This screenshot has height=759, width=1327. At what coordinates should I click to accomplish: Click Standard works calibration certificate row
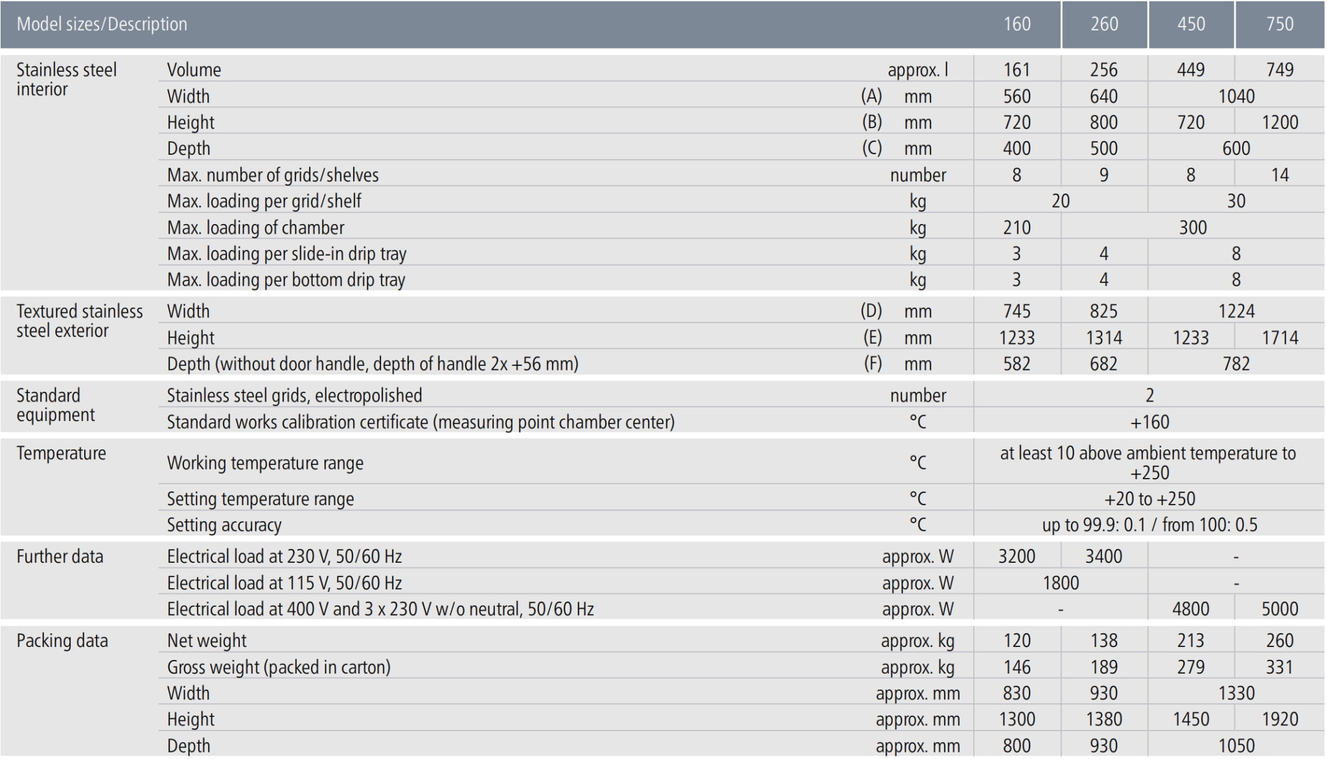(x=741, y=421)
